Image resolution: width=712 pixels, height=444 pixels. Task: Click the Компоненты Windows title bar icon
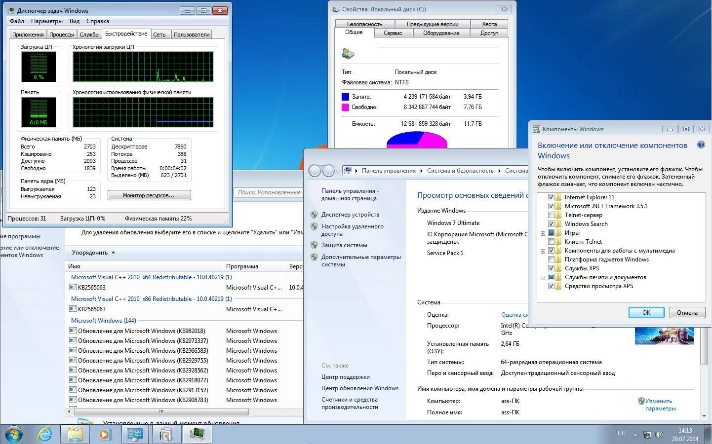[536, 129]
